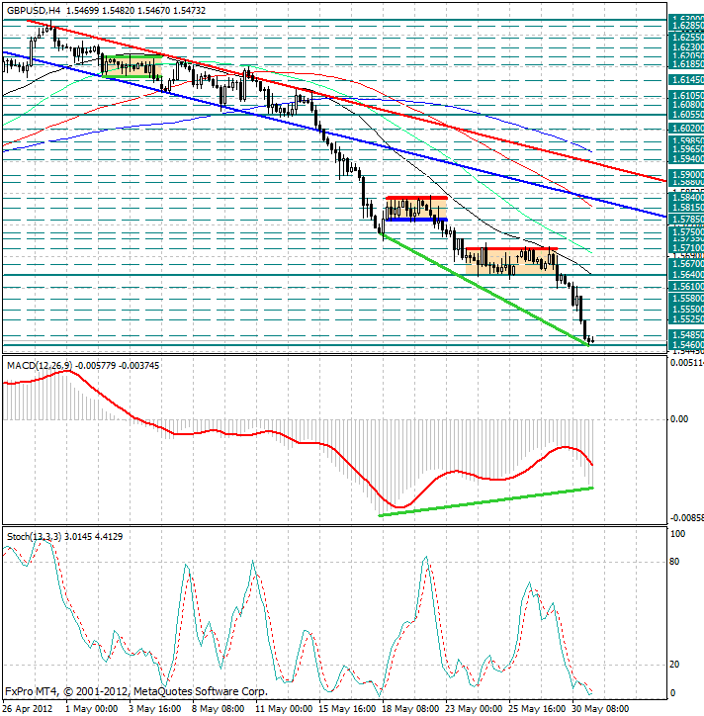Click the 1.5640 price level label

(686, 275)
